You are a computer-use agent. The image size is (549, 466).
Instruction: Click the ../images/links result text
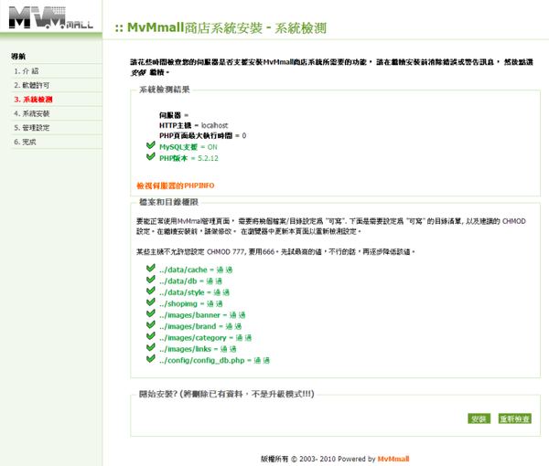point(198,349)
